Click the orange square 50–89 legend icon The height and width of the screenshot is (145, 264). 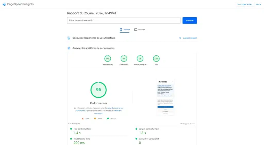tap(95, 118)
